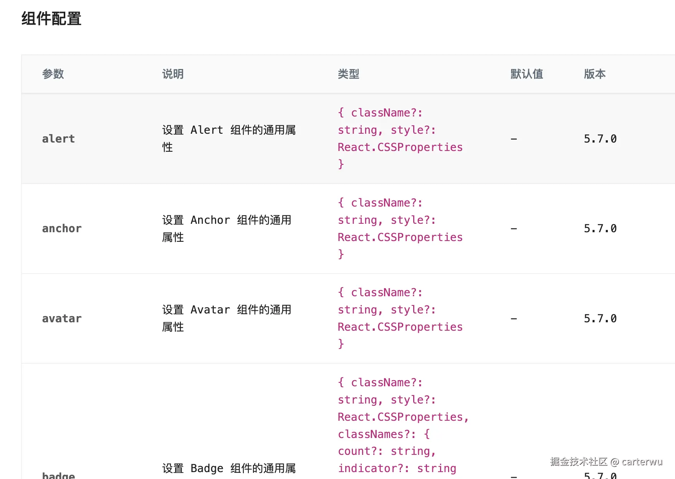
Task: Click the 参数 column header
Action: [x=53, y=74]
